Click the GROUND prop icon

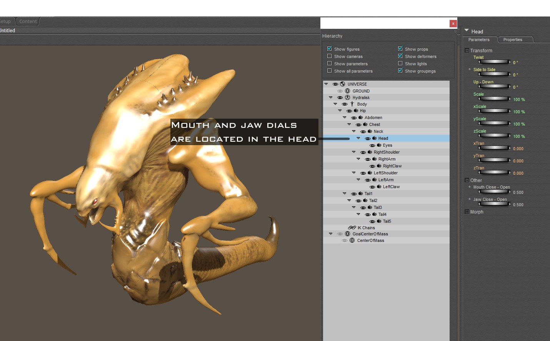point(347,91)
